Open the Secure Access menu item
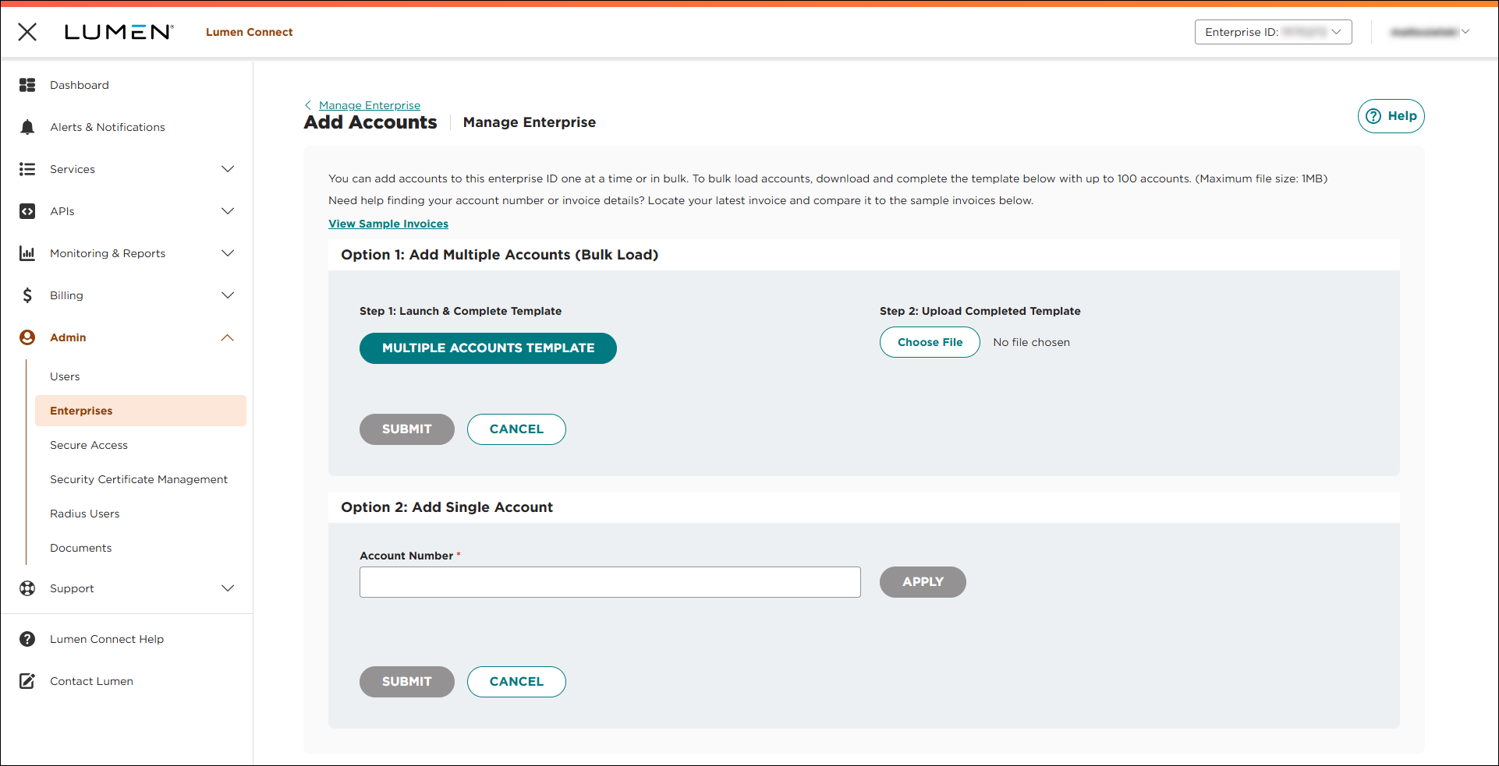Screen dimensions: 1499x766 click(88, 445)
